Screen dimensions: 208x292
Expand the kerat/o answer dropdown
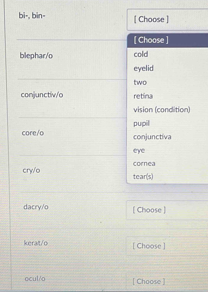[x=167, y=246]
